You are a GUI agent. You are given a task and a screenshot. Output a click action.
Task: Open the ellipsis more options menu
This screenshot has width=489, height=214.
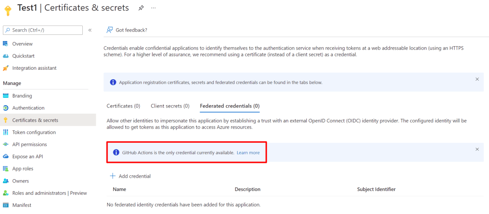(x=153, y=8)
